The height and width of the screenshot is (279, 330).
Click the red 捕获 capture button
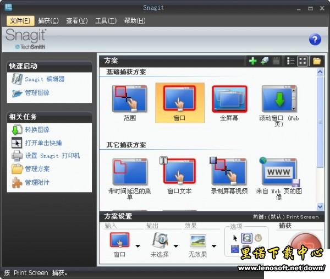pos(306,242)
